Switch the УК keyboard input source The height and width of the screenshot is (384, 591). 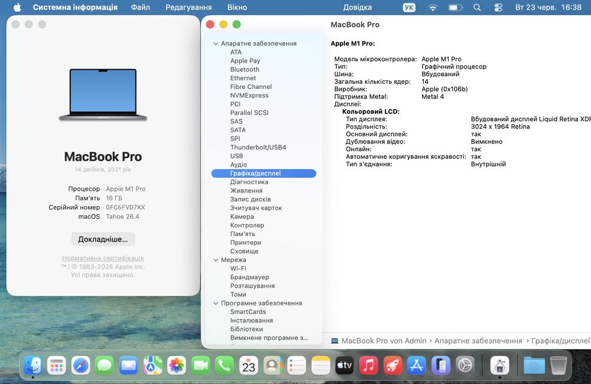pos(409,7)
